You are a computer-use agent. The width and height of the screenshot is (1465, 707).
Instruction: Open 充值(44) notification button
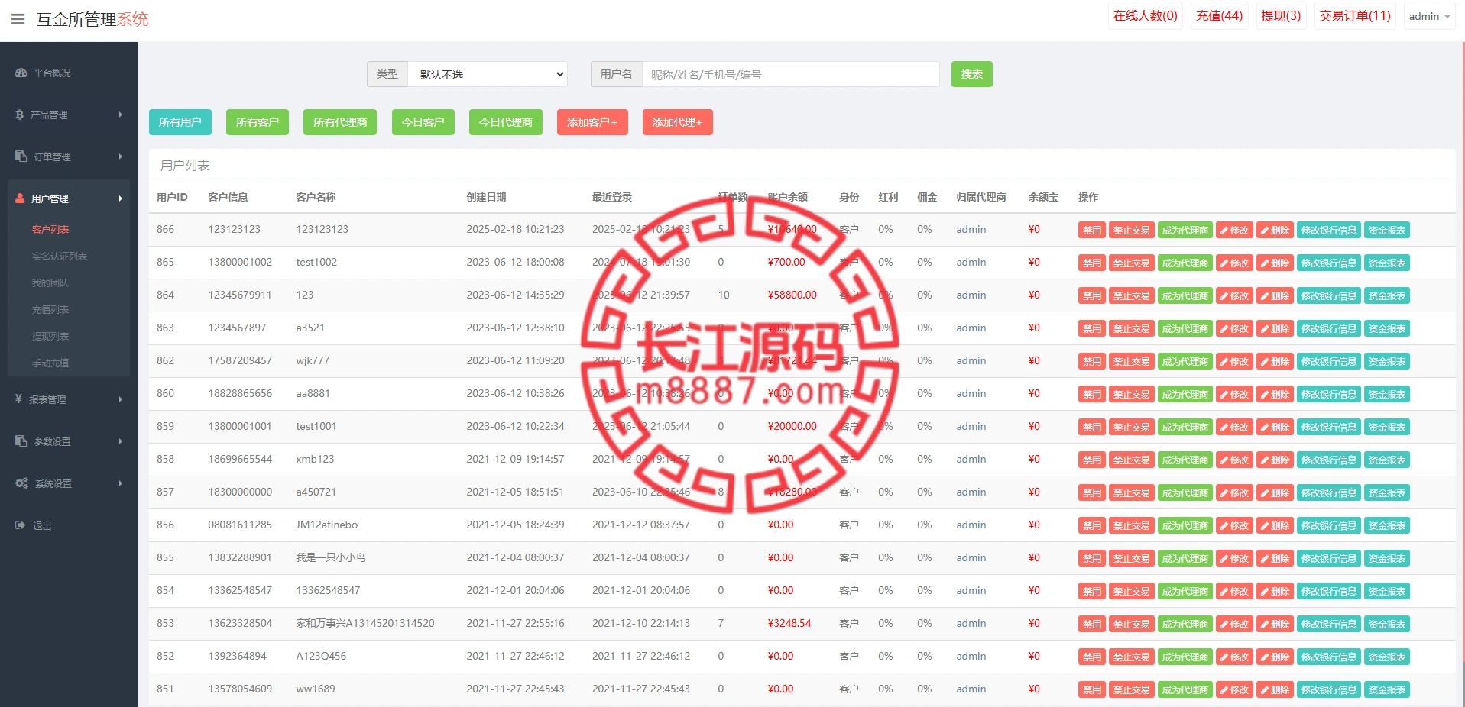1219,16
